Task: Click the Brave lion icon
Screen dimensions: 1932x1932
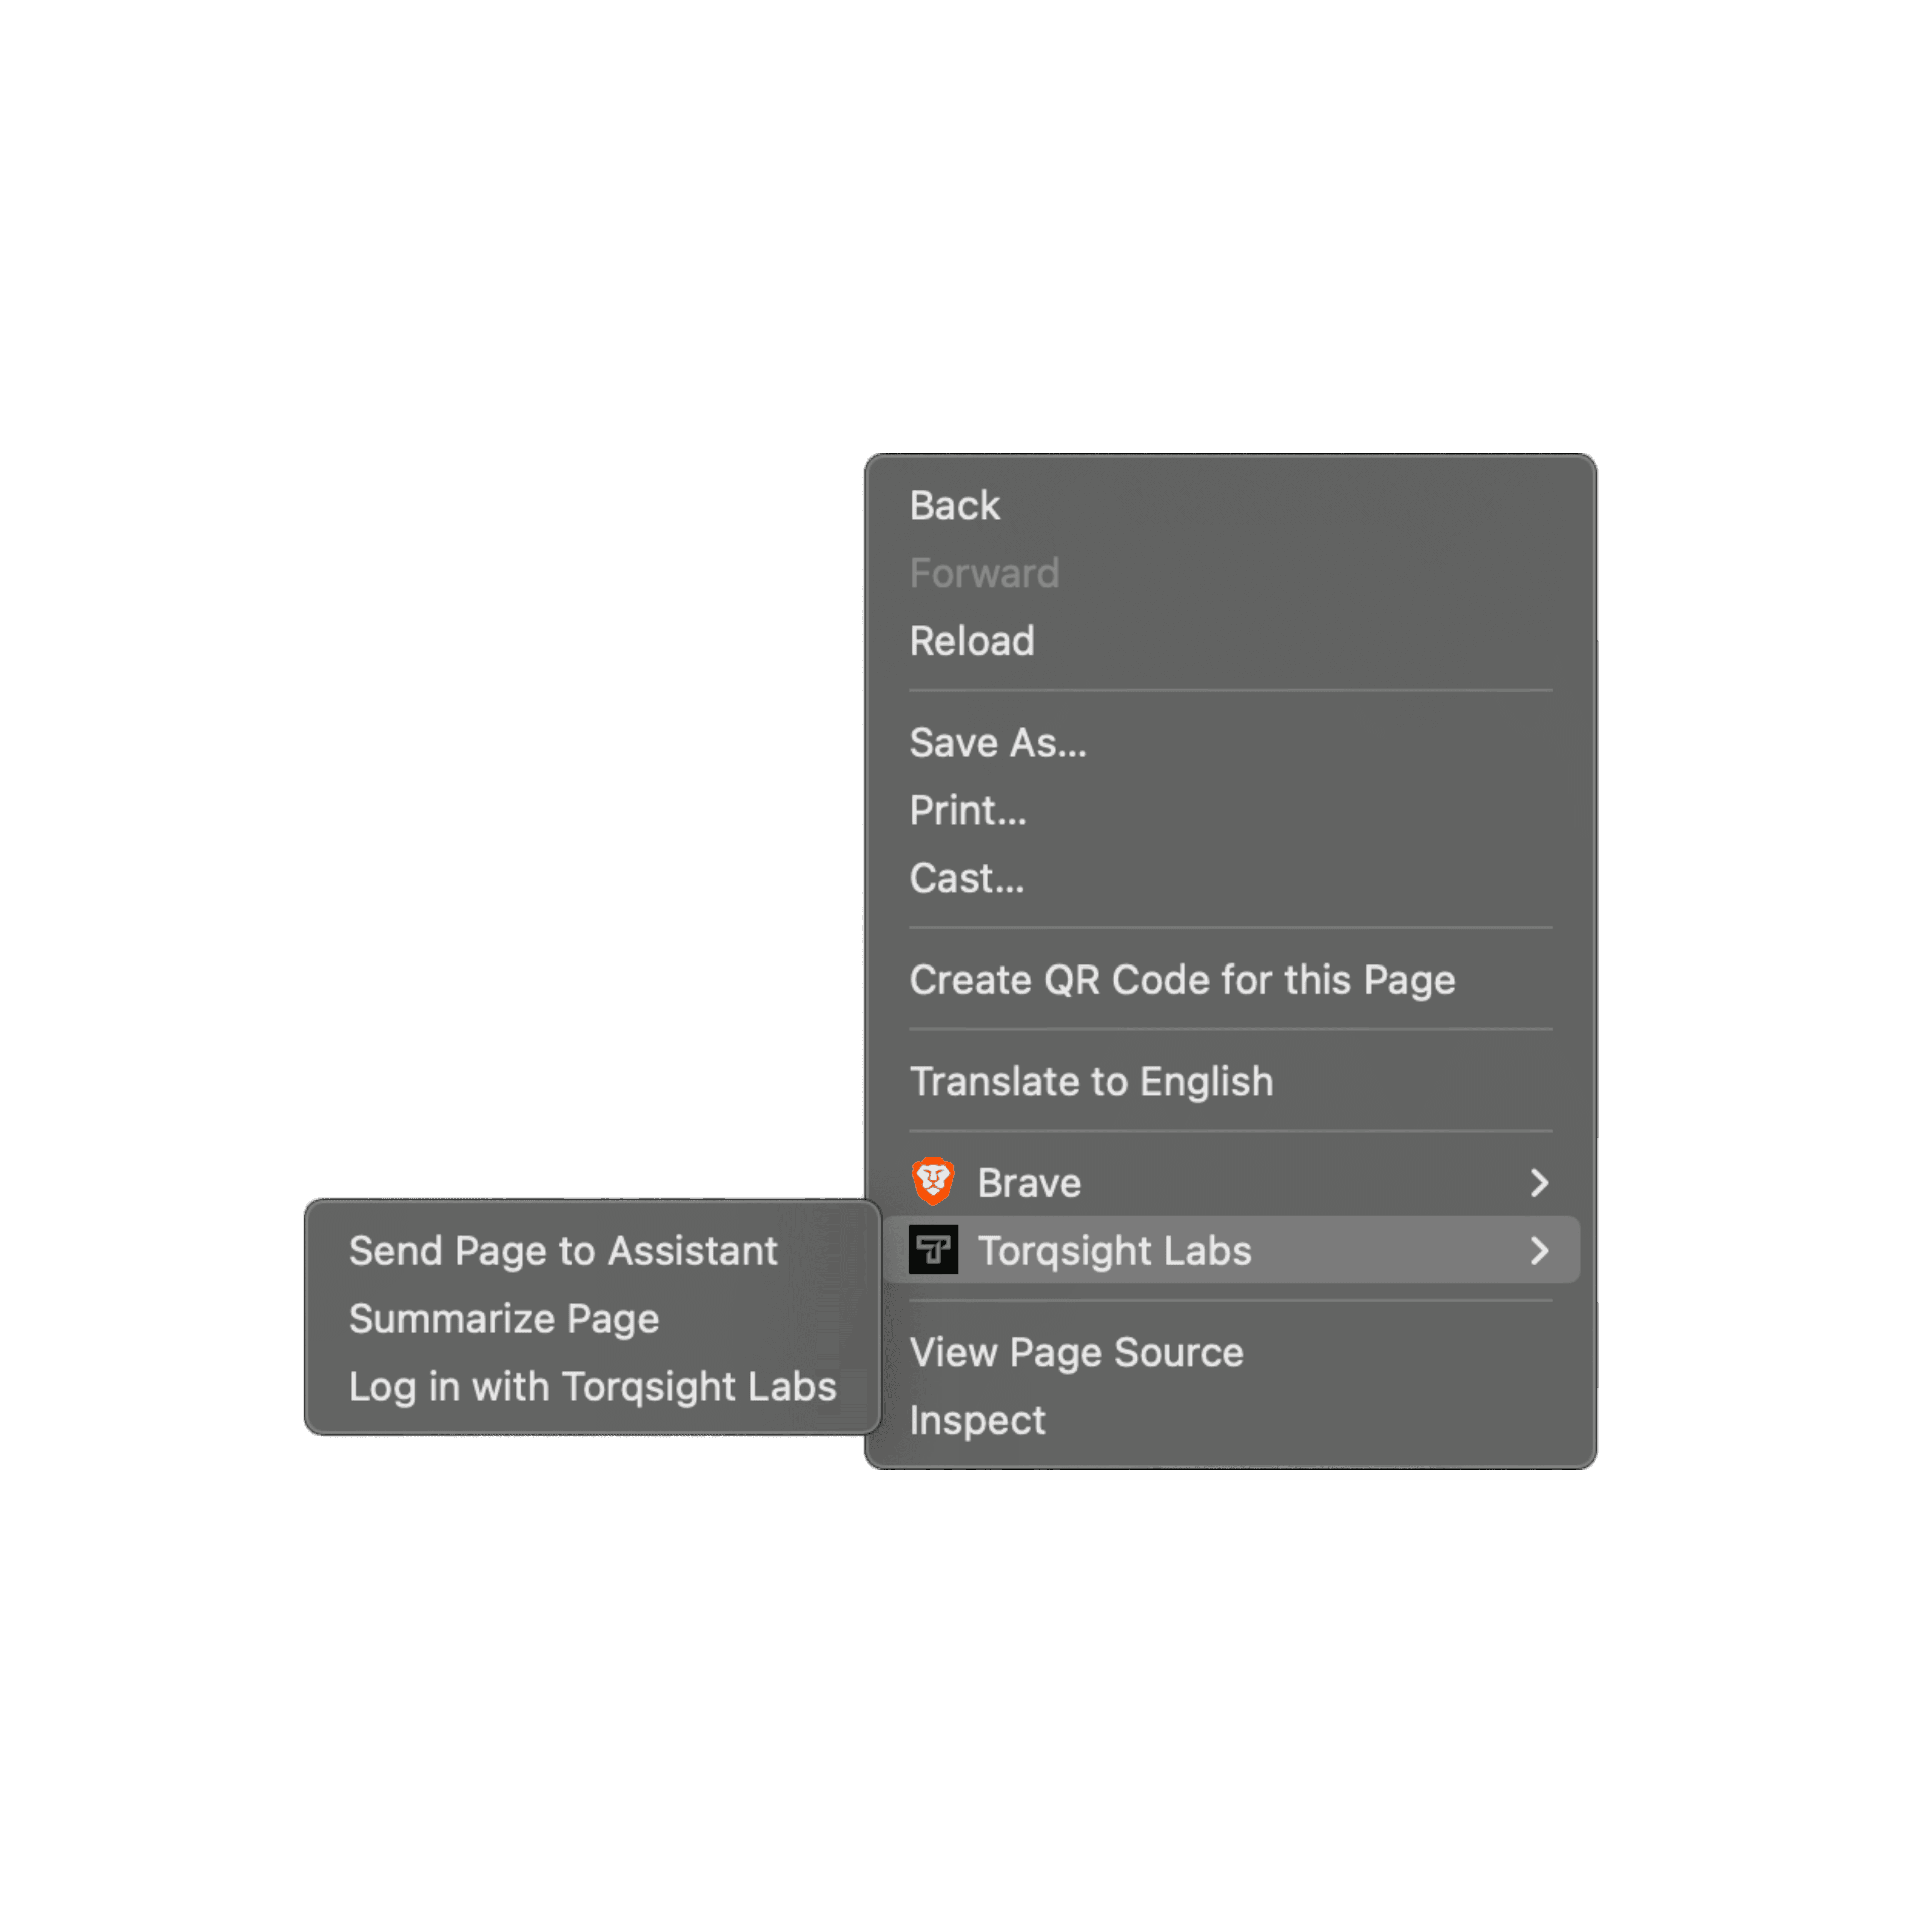Action: 933,1182
